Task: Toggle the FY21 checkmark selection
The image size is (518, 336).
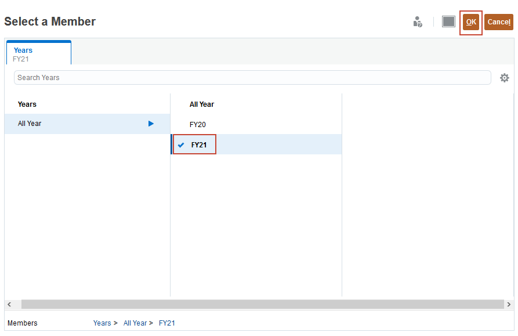Action: [181, 145]
